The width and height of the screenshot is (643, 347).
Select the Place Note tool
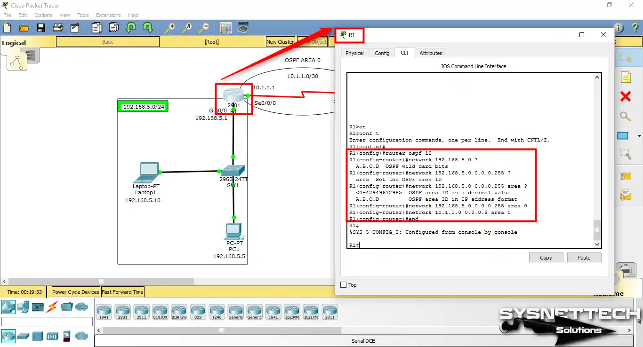pyautogui.click(x=626, y=77)
